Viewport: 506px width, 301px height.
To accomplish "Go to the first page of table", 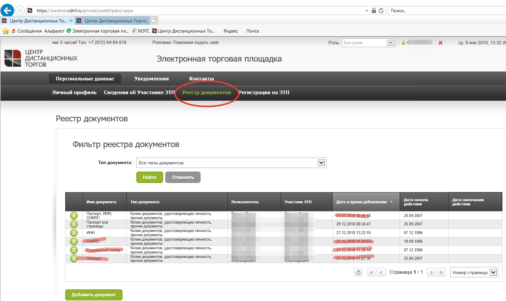I will click(371, 272).
